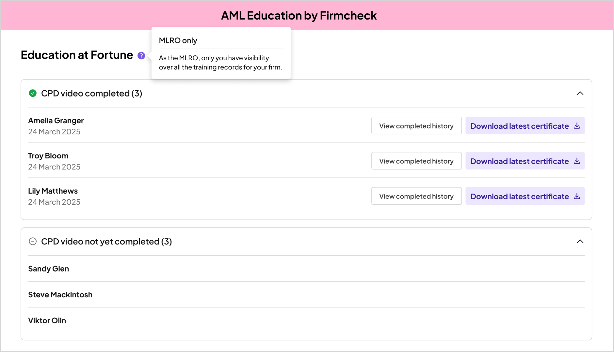Click download arrow icon for Amelia Granger
This screenshot has height=352, width=614.
(577, 126)
